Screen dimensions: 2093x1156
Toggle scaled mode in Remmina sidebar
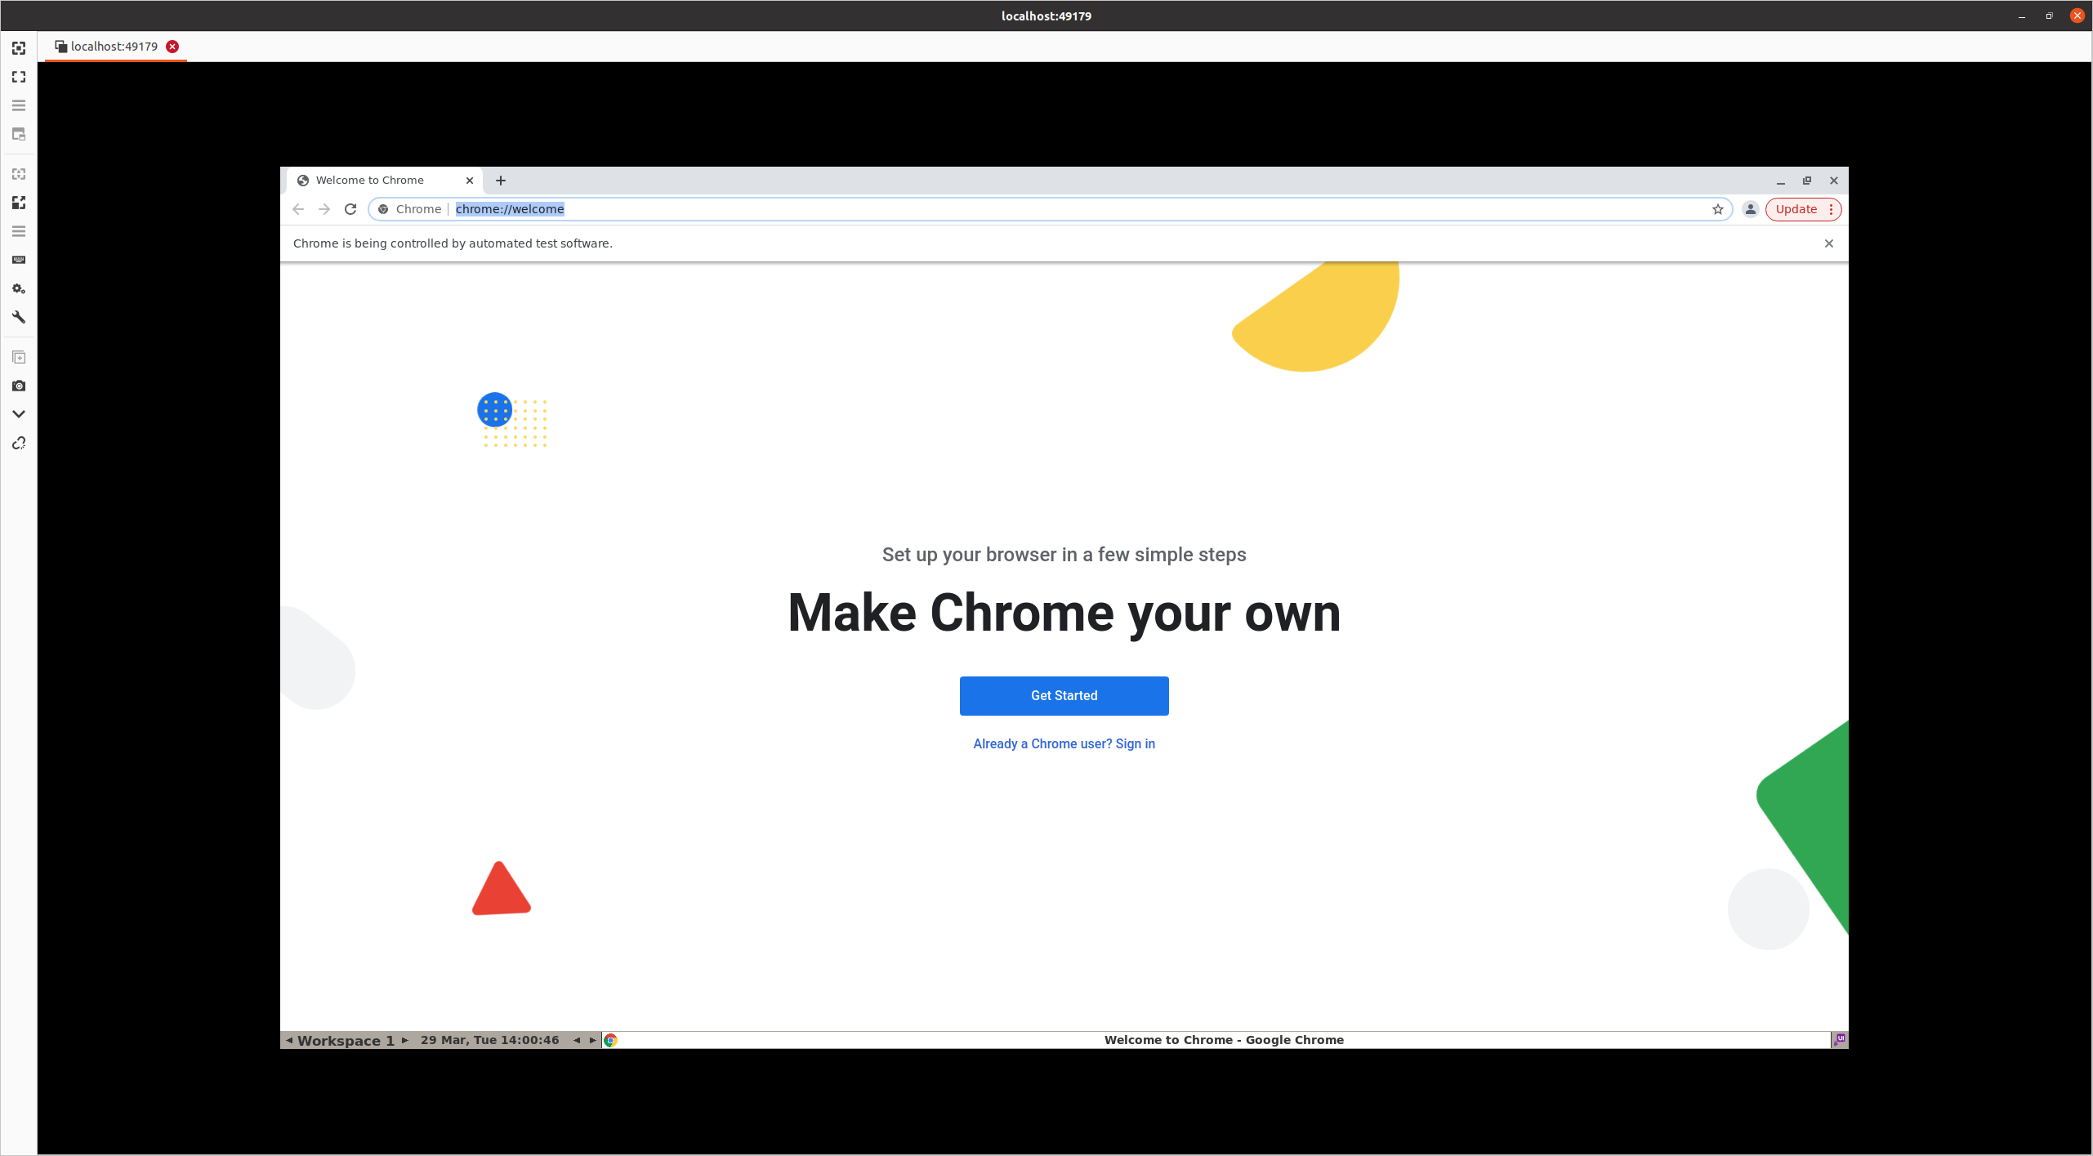point(19,203)
